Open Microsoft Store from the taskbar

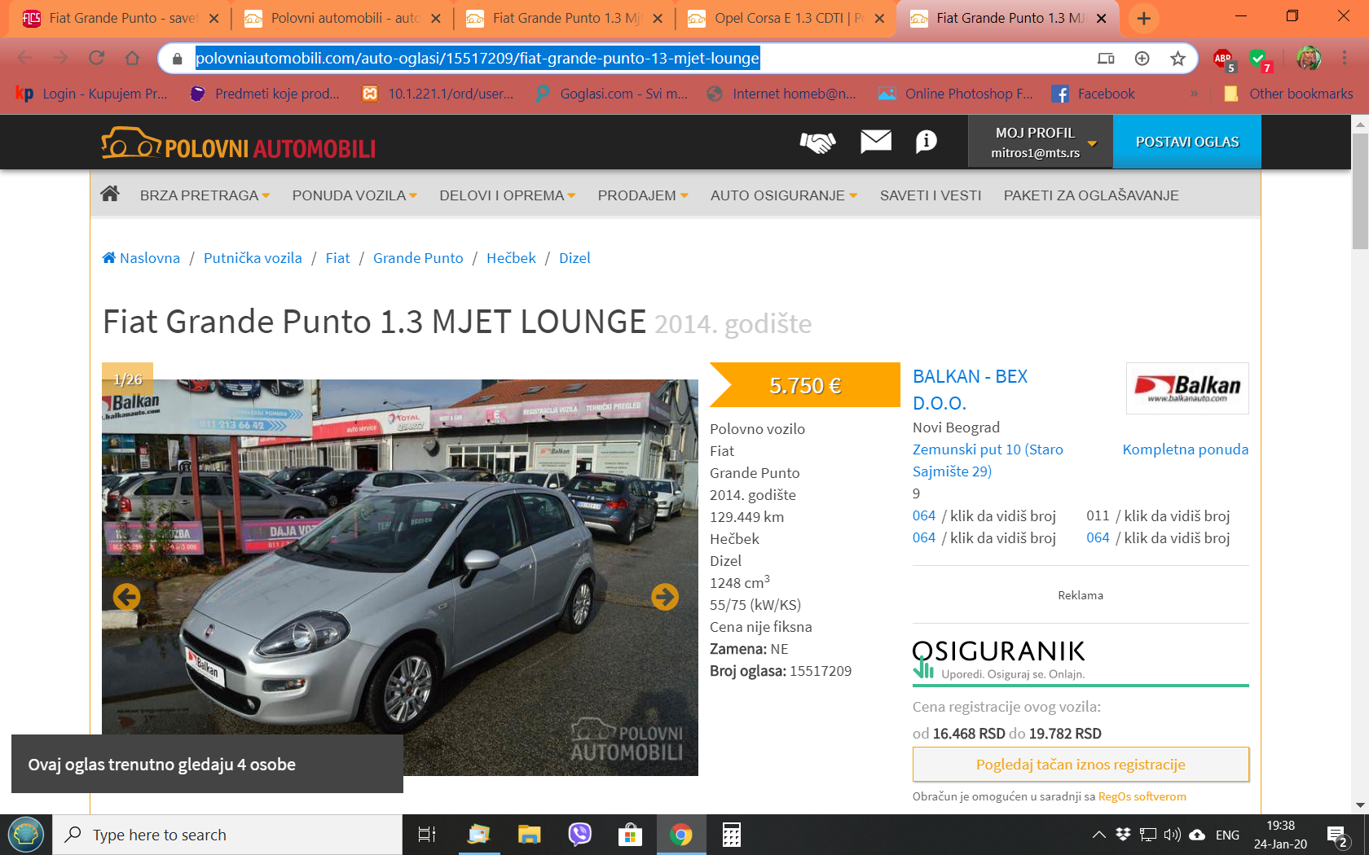tap(630, 835)
